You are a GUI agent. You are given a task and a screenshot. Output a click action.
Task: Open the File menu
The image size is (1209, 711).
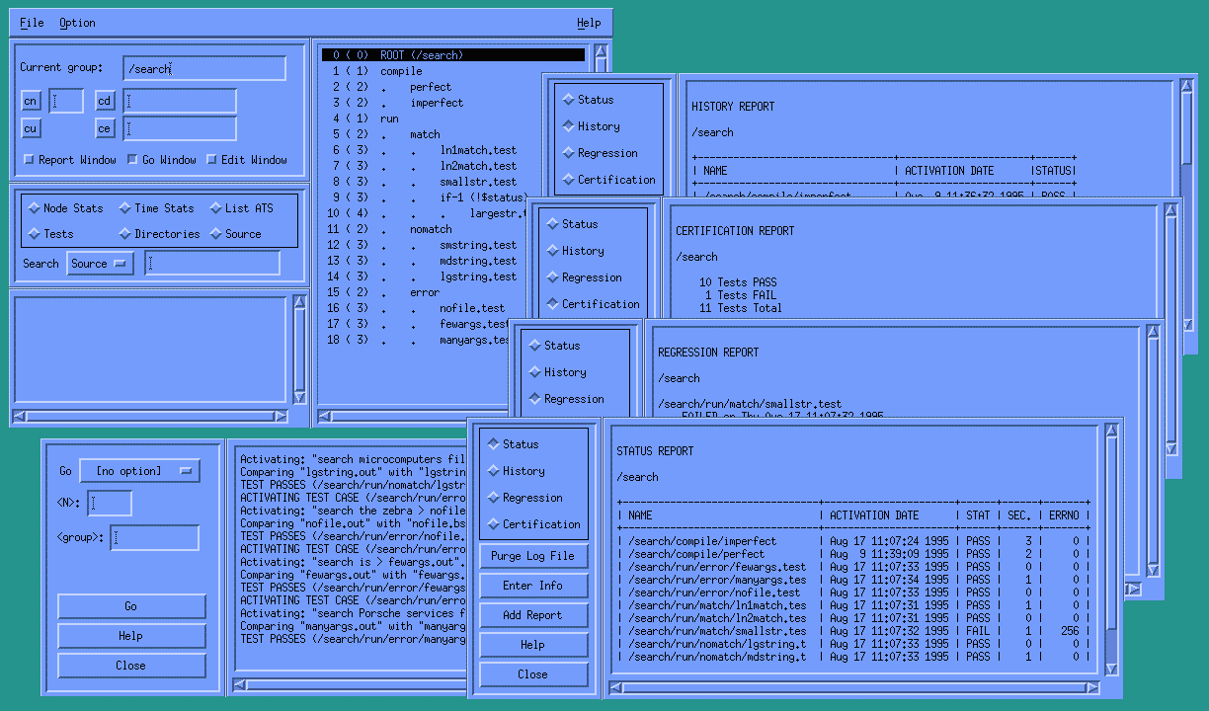(x=32, y=23)
